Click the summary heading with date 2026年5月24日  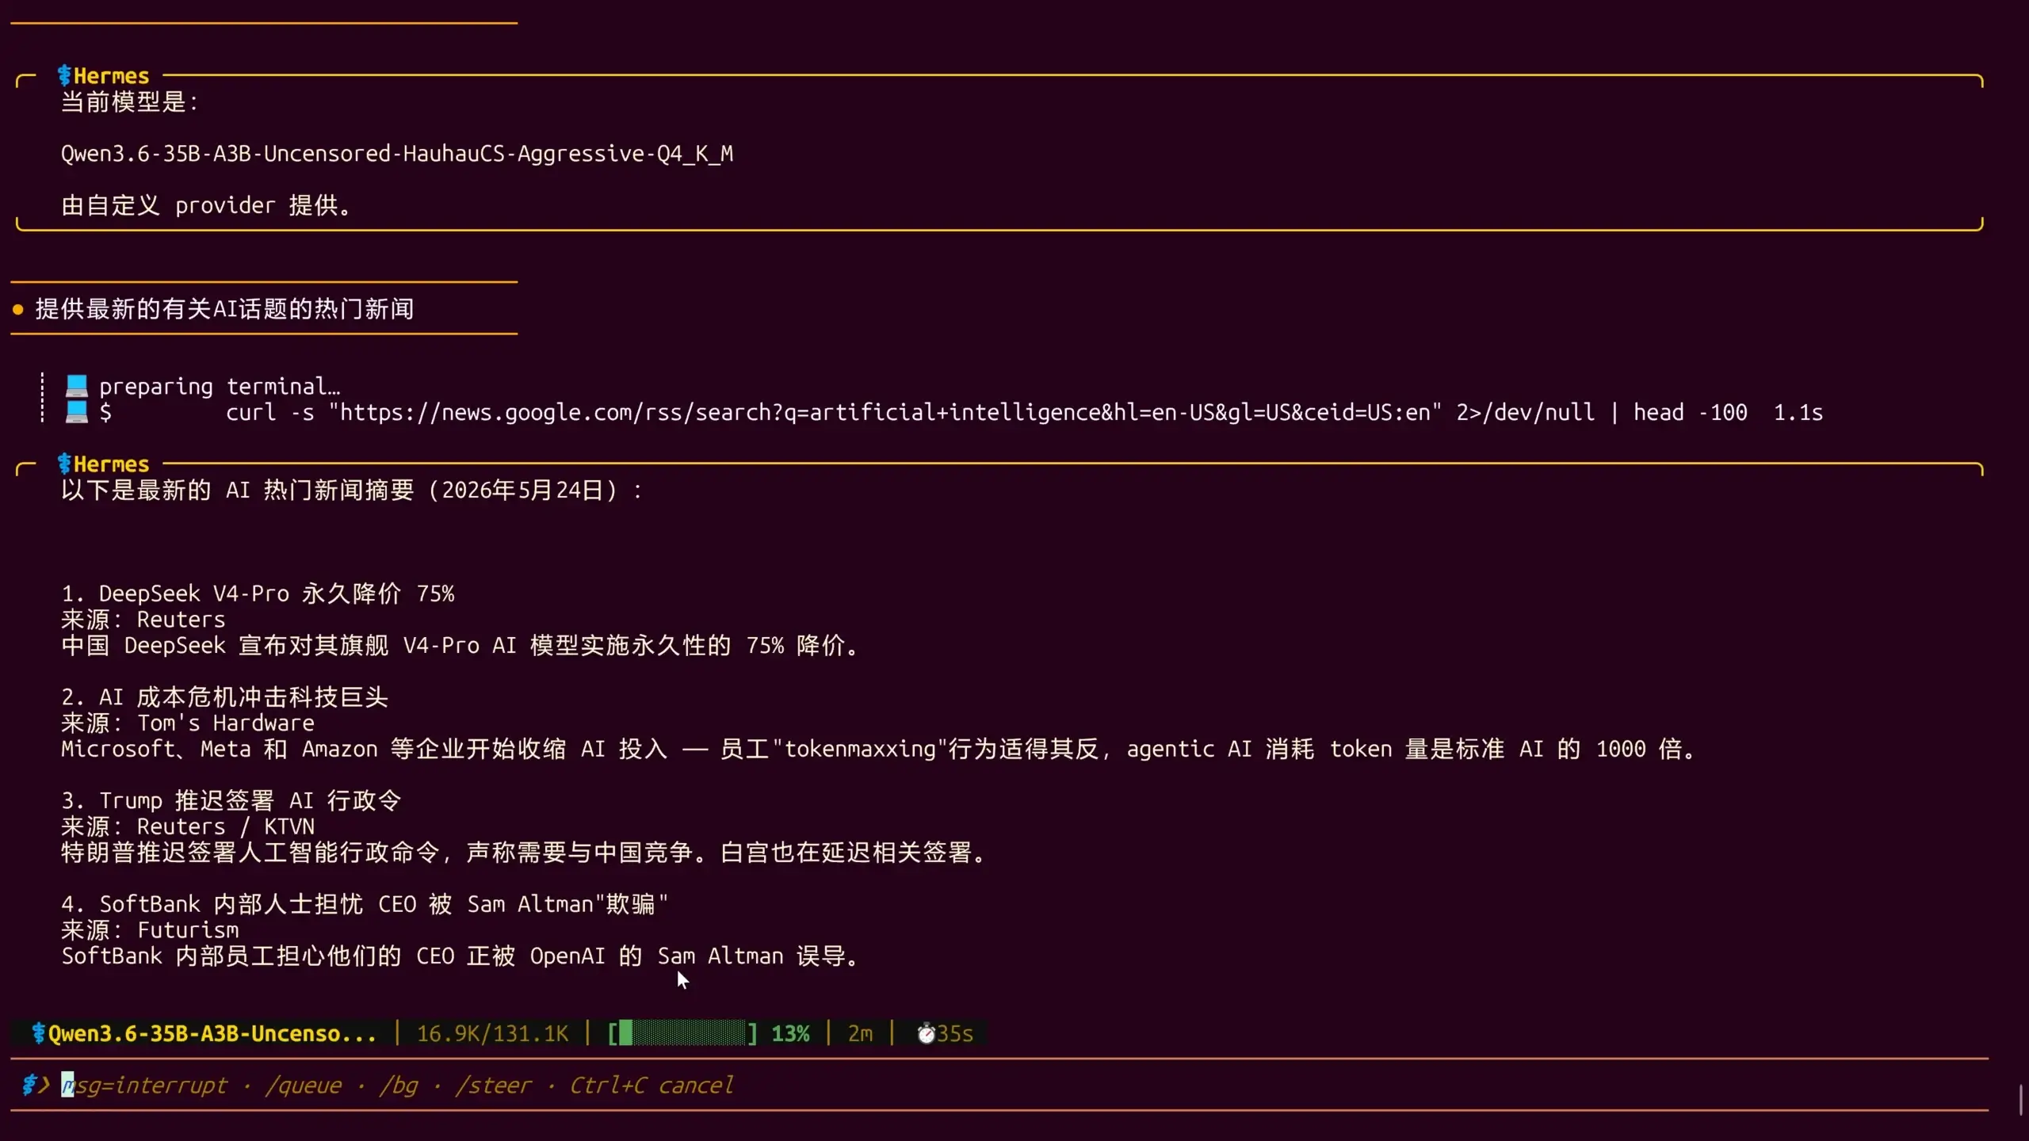(x=352, y=490)
